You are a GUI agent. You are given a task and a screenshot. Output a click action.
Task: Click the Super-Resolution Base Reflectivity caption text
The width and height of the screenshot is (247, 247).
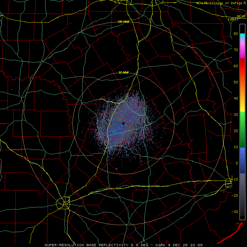click(86, 245)
